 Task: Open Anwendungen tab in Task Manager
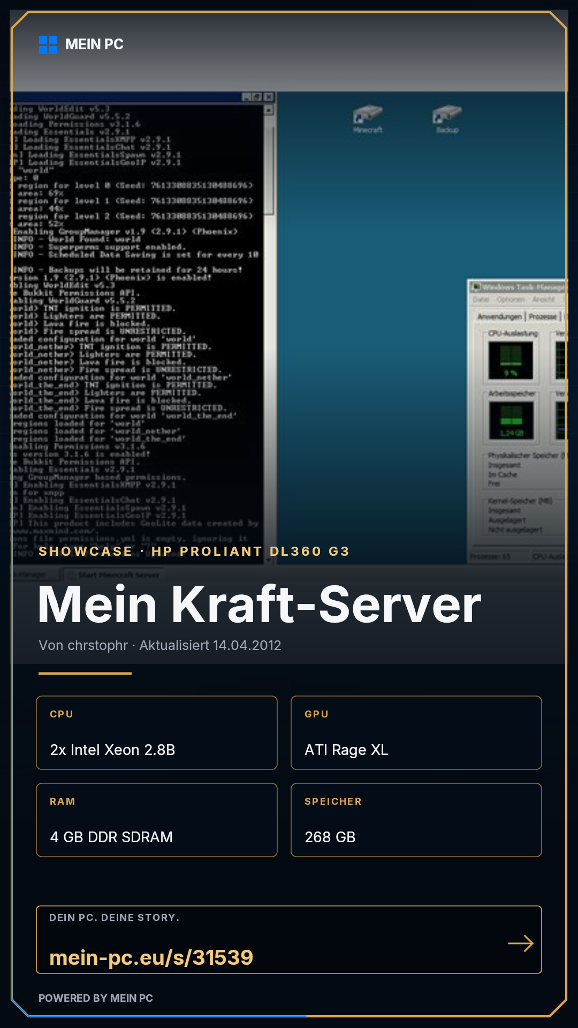499,316
